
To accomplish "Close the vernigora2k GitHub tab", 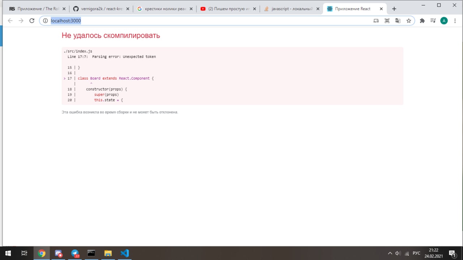I will coord(127,9).
